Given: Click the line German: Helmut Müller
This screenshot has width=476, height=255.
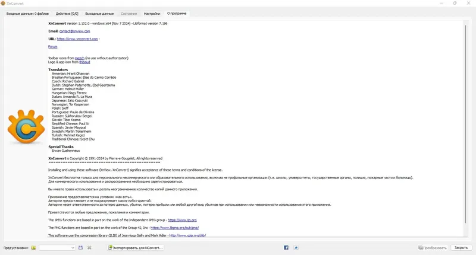Looking at the screenshot, I should pyautogui.click(x=69, y=89).
